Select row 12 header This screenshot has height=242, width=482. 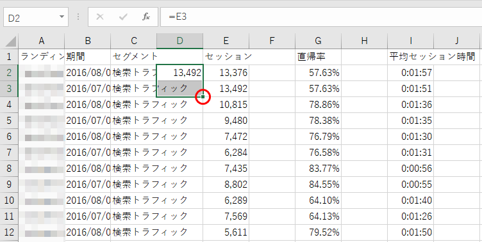pyautogui.click(x=9, y=232)
